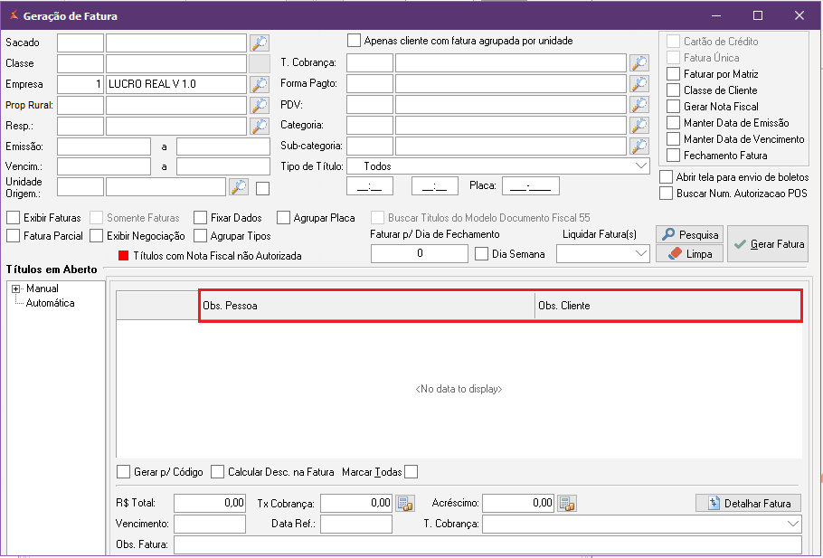
Task: Click the Obs. Pessoa column header
Action: tap(366, 306)
